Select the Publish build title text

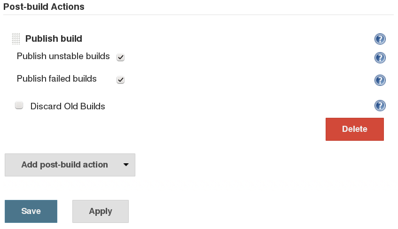[x=54, y=38]
